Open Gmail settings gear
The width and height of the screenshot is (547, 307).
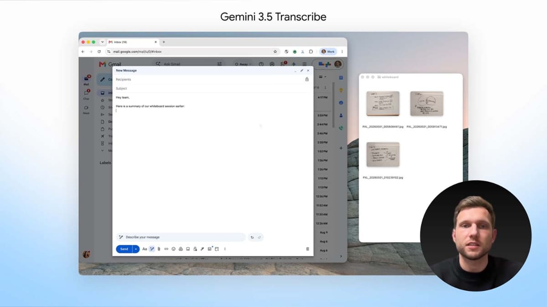(x=272, y=64)
